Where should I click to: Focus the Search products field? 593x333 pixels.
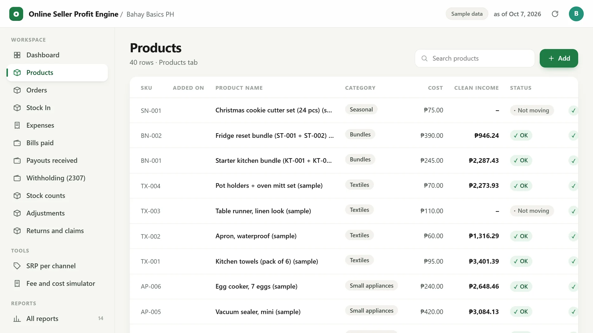coord(475,58)
